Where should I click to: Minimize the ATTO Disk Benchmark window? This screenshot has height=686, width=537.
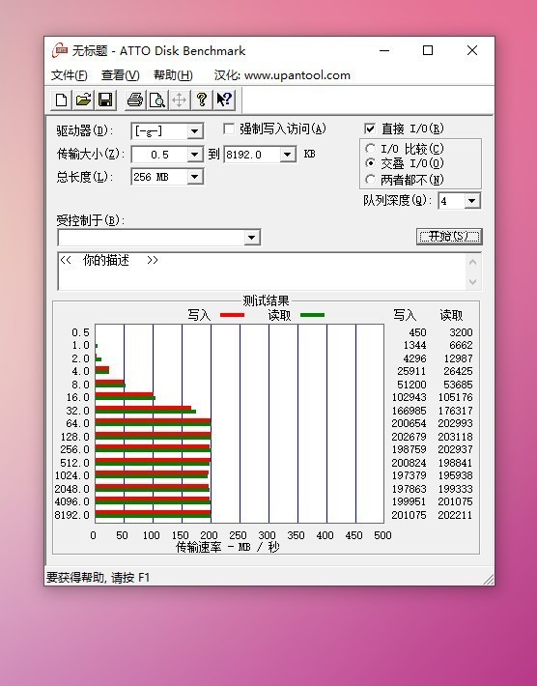click(x=384, y=50)
